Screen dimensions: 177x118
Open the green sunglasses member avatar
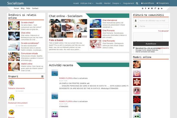(137, 116)
